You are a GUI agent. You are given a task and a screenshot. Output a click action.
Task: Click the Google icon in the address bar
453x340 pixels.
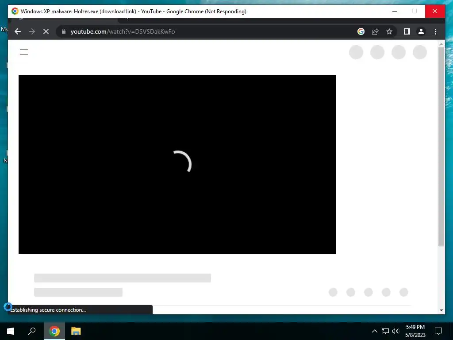click(x=361, y=31)
